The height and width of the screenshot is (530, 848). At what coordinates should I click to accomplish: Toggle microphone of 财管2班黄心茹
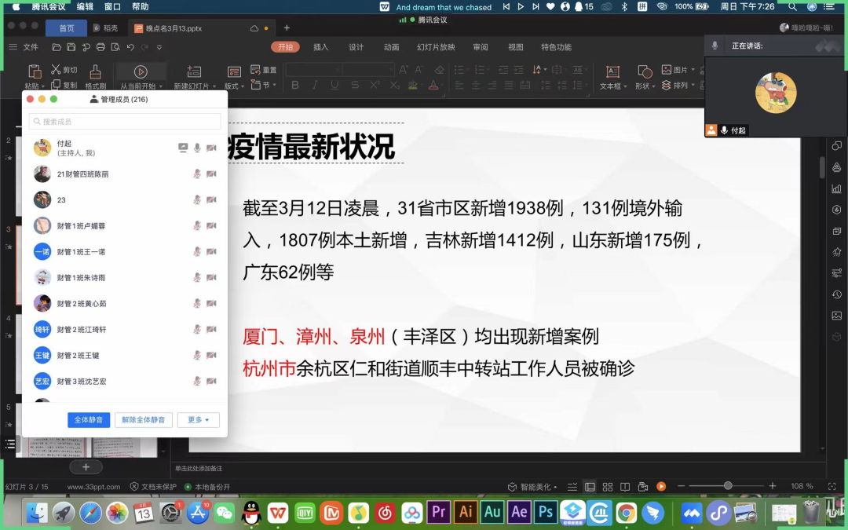(x=197, y=303)
